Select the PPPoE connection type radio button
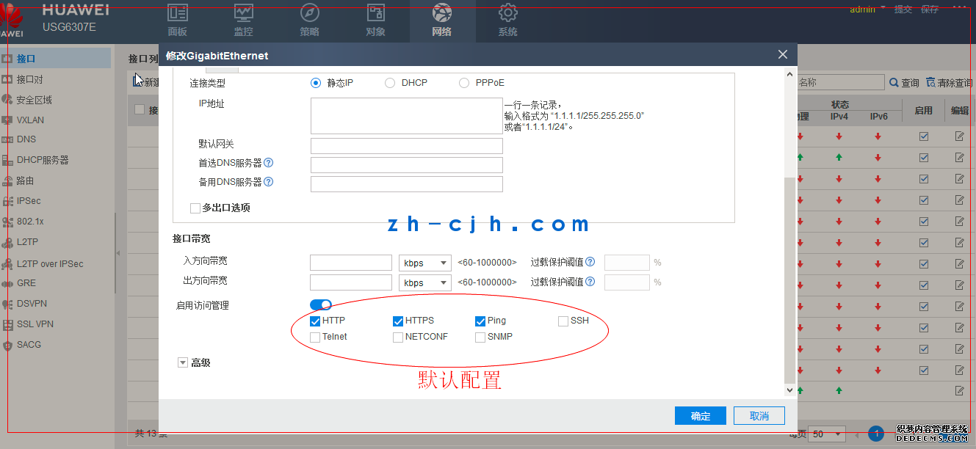976x449 pixels. 464,83
